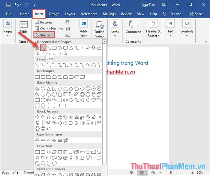Undo the last action
Screen dimensions: 210x176
tap(17, 5)
